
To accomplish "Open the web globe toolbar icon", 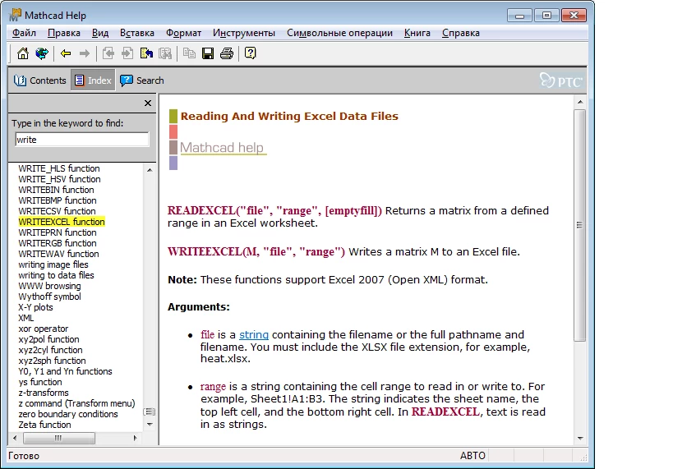I will click(x=42, y=53).
